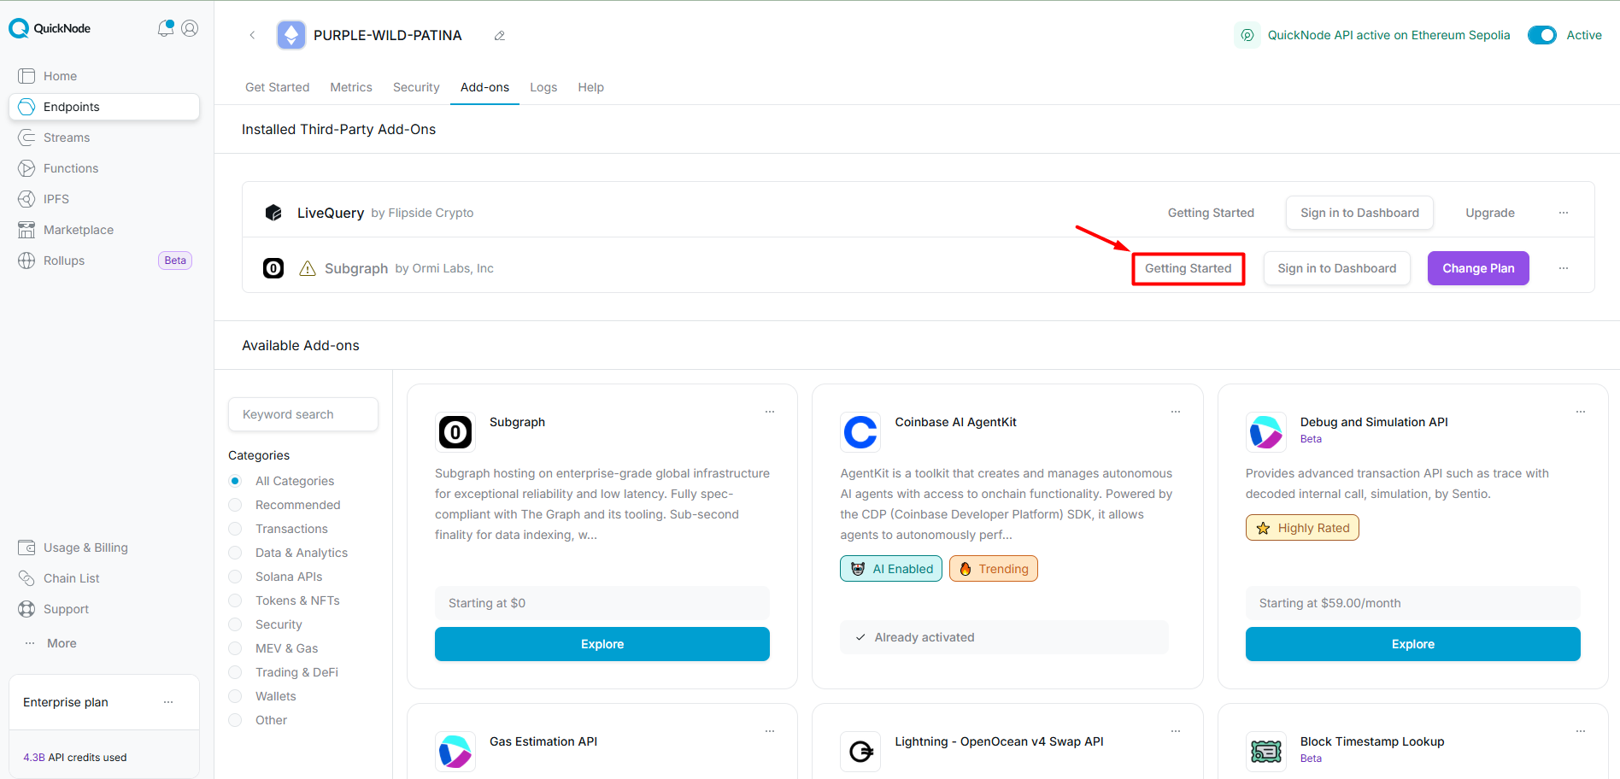The height and width of the screenshot is (779, 1620).
Task: Click the purple Change Plan button
Action: 1477,268
